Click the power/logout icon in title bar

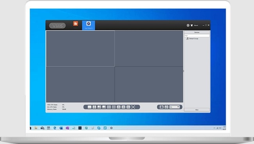pos(188,25)
